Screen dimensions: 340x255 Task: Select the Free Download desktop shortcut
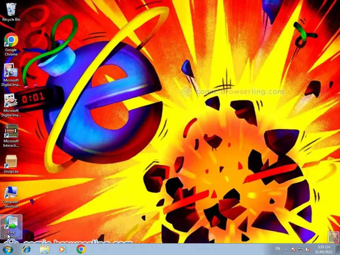pos(11,227)
